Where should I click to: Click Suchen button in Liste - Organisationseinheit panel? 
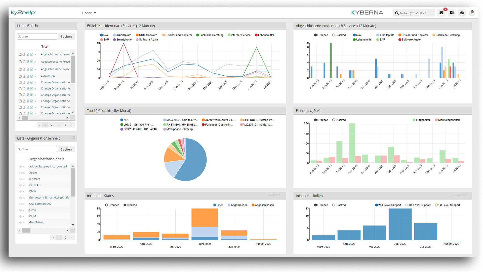[x=66, y=149]
